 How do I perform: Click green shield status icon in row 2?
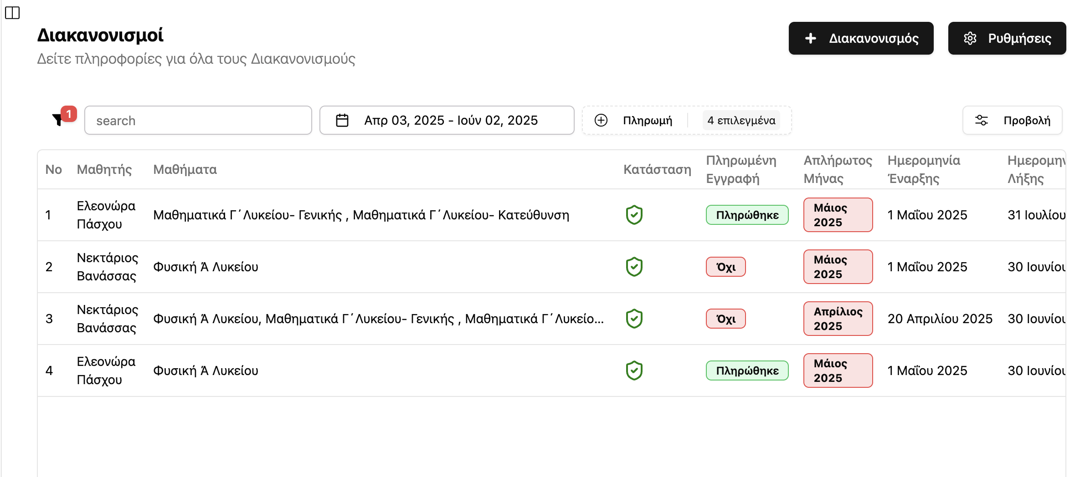coord(634,267)
